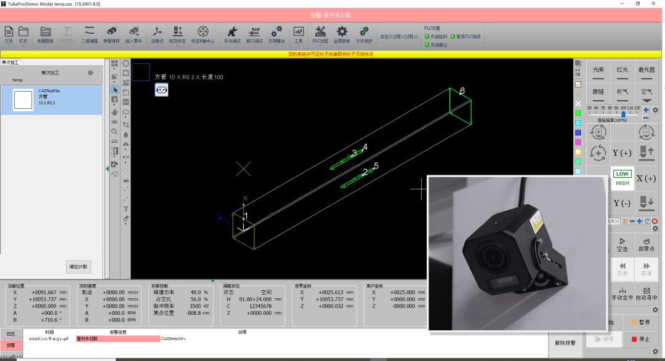
Task: Expand the step distance combo box
Action: coord(614,221)
